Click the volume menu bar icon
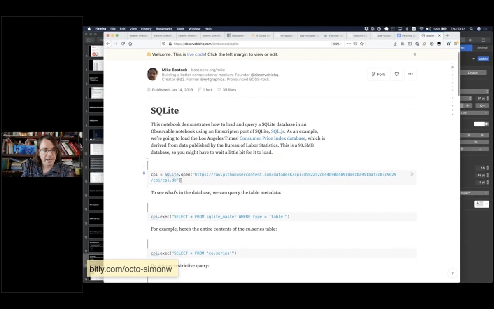The height and width of the screenshot is (309, 494). pyautogui.click(x=429, y=29)
